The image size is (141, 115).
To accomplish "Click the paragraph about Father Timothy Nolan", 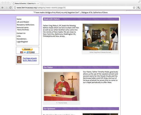I will click(100, 77).
